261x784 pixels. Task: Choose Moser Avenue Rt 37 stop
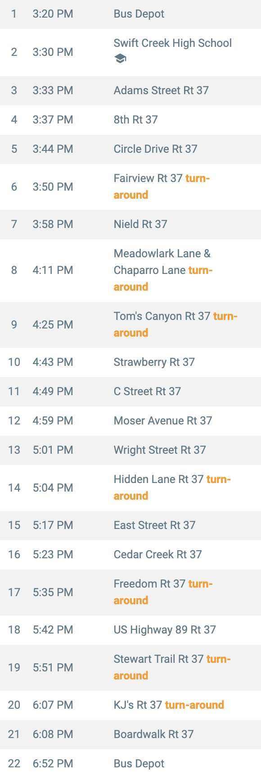(130, 421)
